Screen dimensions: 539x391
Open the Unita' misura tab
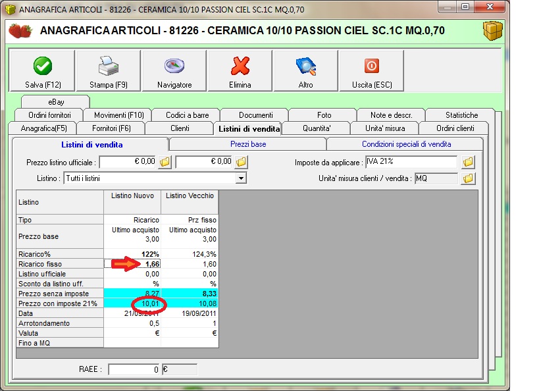385,128
